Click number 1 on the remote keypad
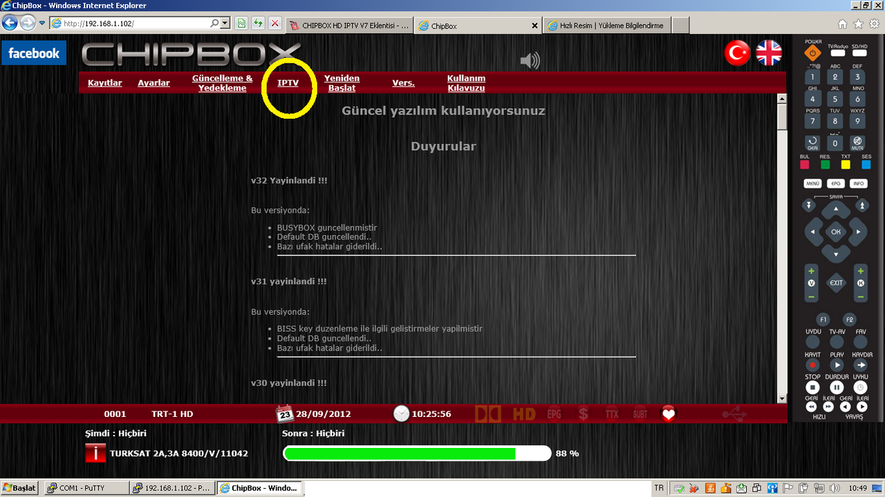This screenshot has height=497, width=885. 813,77
